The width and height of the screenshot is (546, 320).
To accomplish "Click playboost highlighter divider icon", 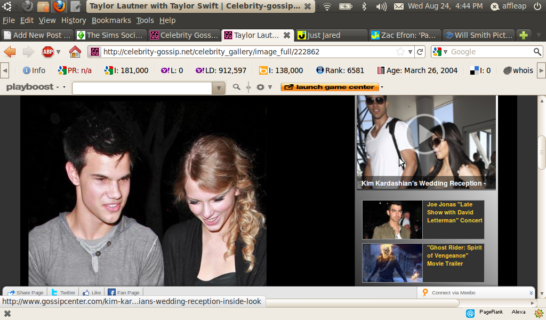I will (248, 87).
